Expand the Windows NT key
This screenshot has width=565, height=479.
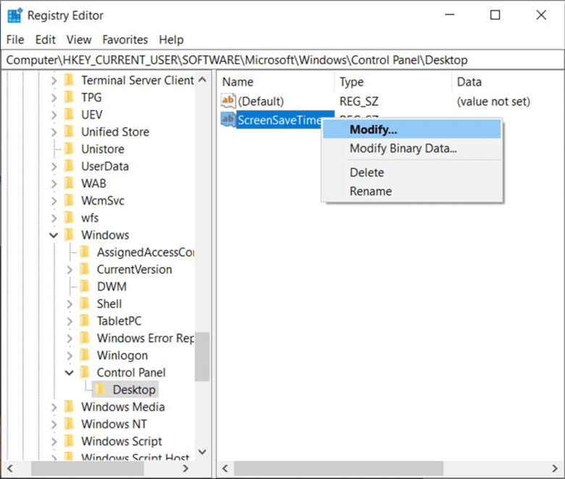54,424
